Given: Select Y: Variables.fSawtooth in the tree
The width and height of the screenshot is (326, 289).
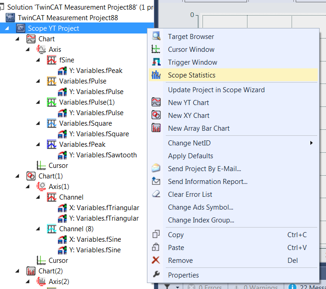Looking at the screenshot, I should [x=103, y=155].
